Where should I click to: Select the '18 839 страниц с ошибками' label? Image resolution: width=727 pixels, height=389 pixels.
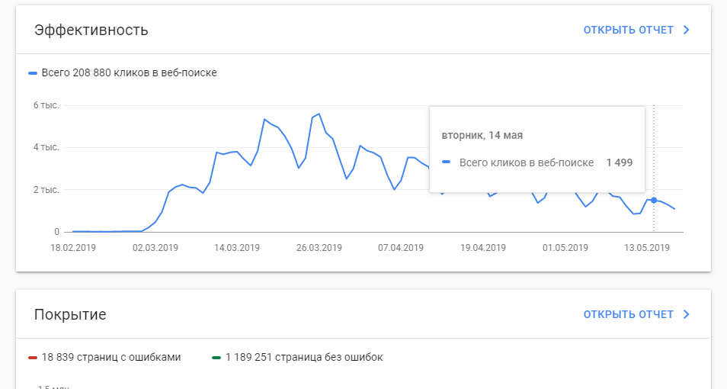pos(111,357)
